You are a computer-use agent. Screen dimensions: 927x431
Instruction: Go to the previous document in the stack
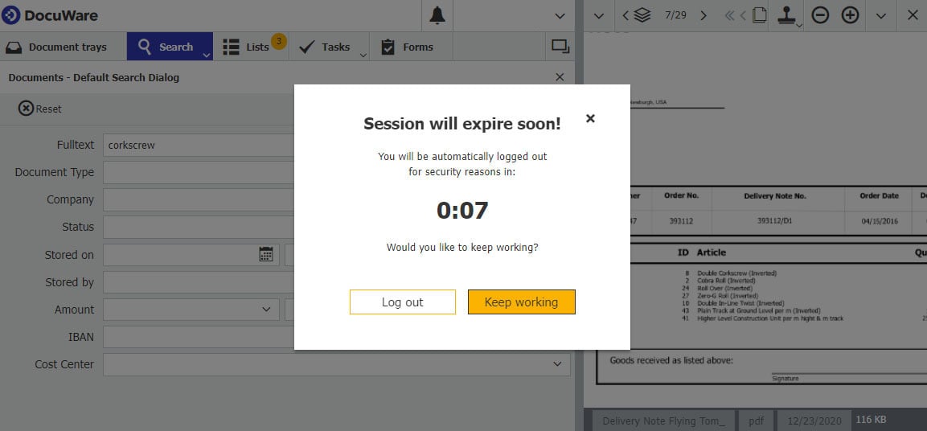(626, 15)
